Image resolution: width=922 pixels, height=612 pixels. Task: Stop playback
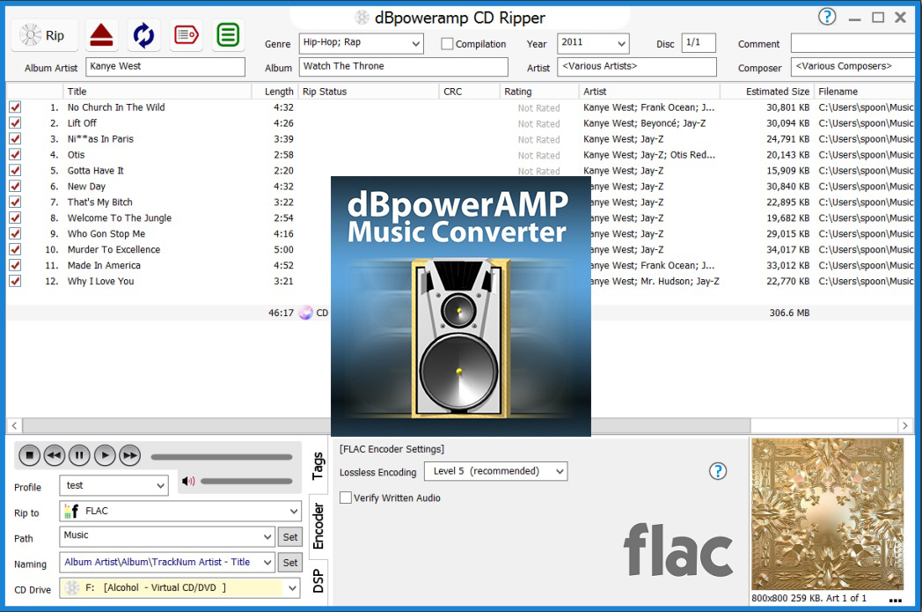point(29,455)
